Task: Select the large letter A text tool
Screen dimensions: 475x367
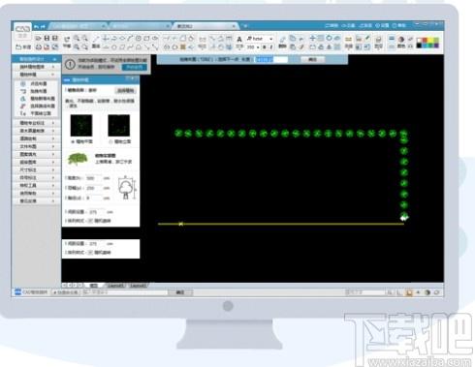Action: (239, 40)
